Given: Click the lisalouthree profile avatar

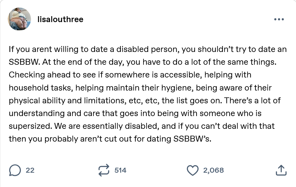Looking at the screenshot, I should coord(19,19).
